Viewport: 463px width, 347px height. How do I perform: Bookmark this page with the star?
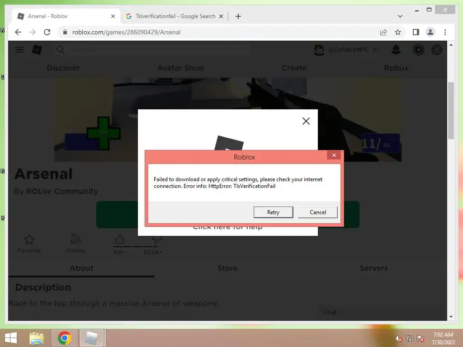pos(398,32)
